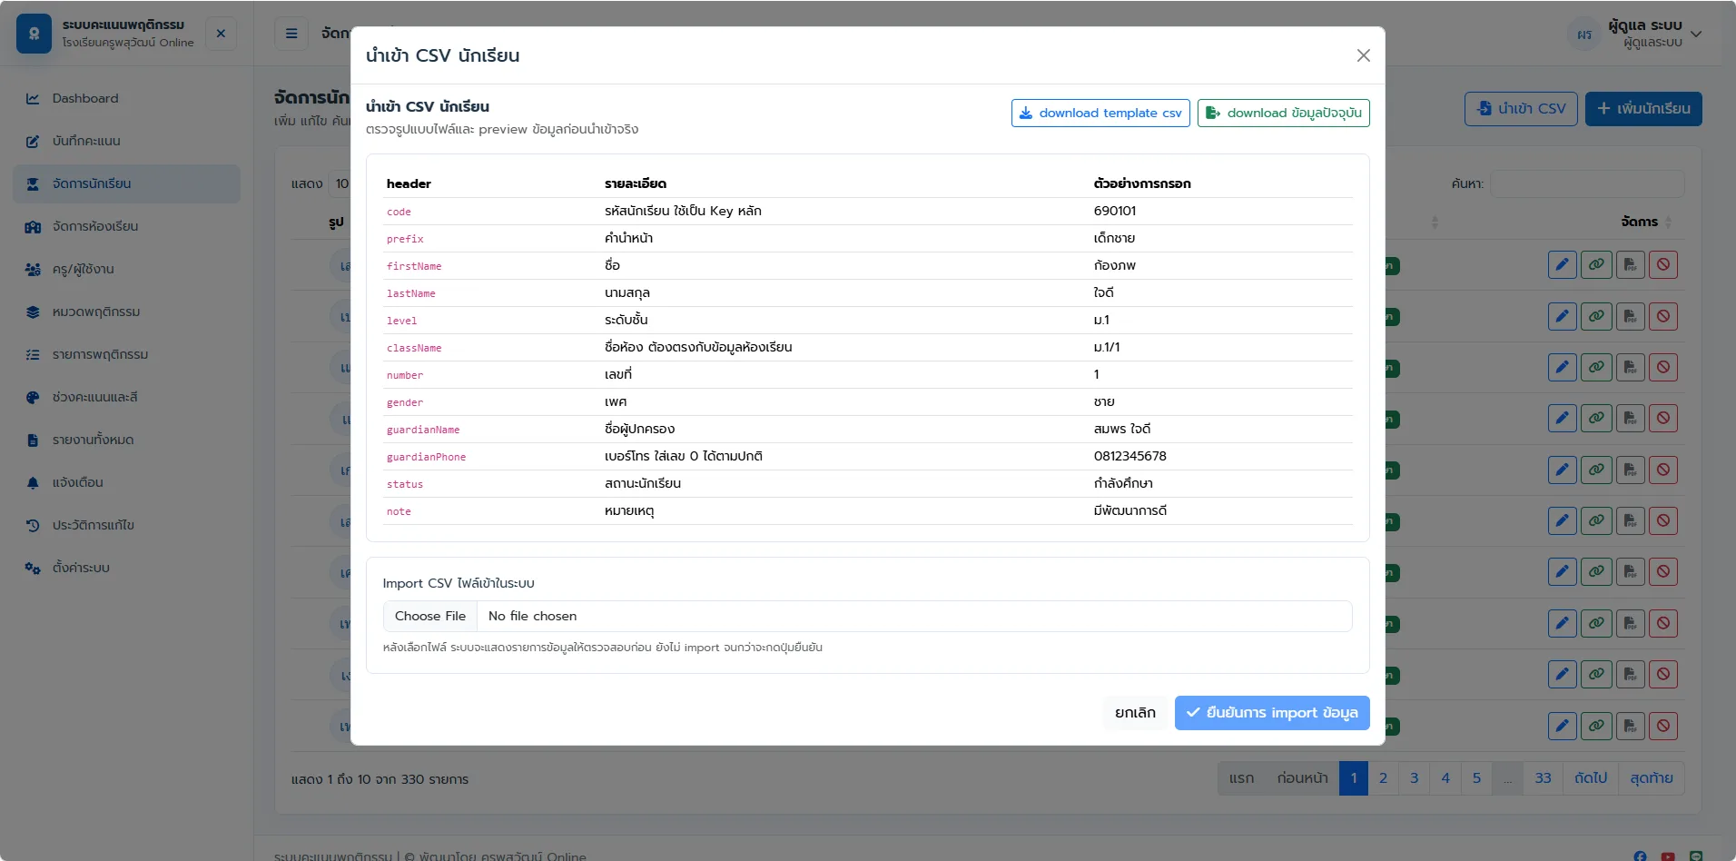This screenshot has width=1736, height=861.
Task: Close the CSV import dialog
Action: click(1363, 55)
